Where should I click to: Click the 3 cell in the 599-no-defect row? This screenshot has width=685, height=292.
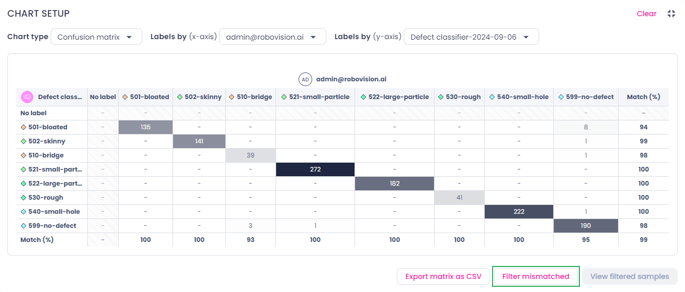pyautogui.click(x=250, y=226)
